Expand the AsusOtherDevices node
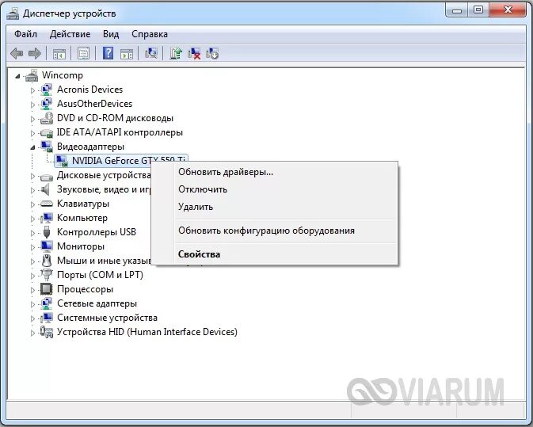 pos(32,105)
